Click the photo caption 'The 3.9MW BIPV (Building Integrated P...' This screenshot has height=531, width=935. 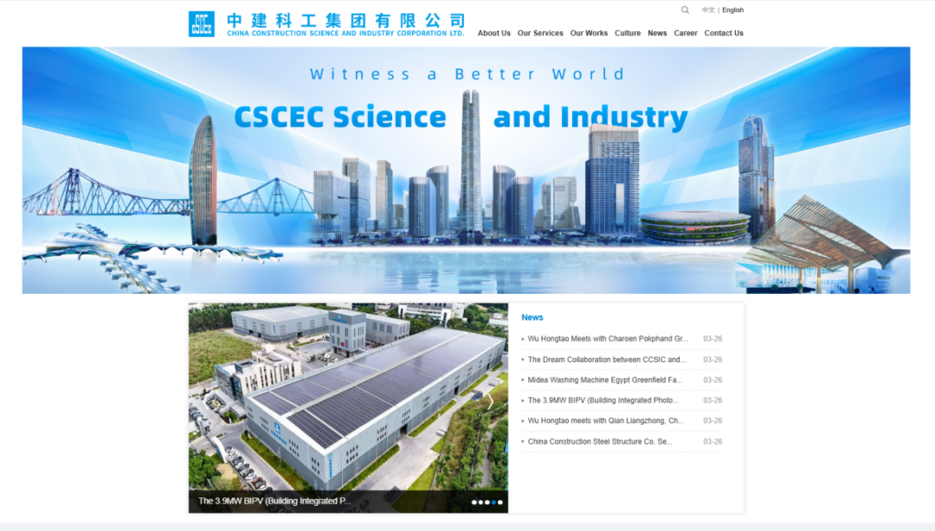pyautogui.click(x=275, y=502)
